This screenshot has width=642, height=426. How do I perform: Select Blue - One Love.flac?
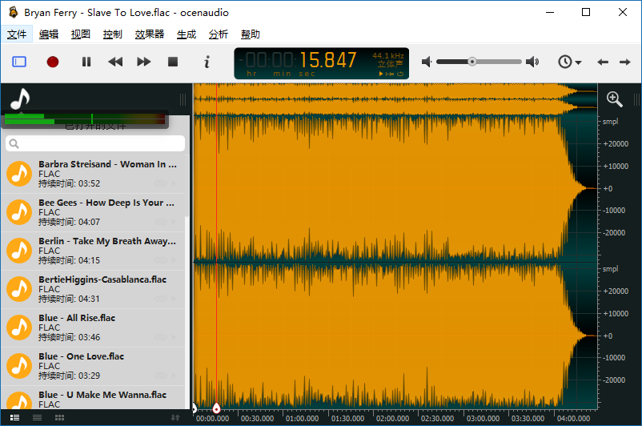94,366
